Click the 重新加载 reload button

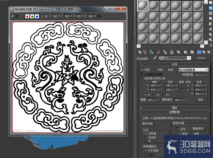[x=147, y=123]
